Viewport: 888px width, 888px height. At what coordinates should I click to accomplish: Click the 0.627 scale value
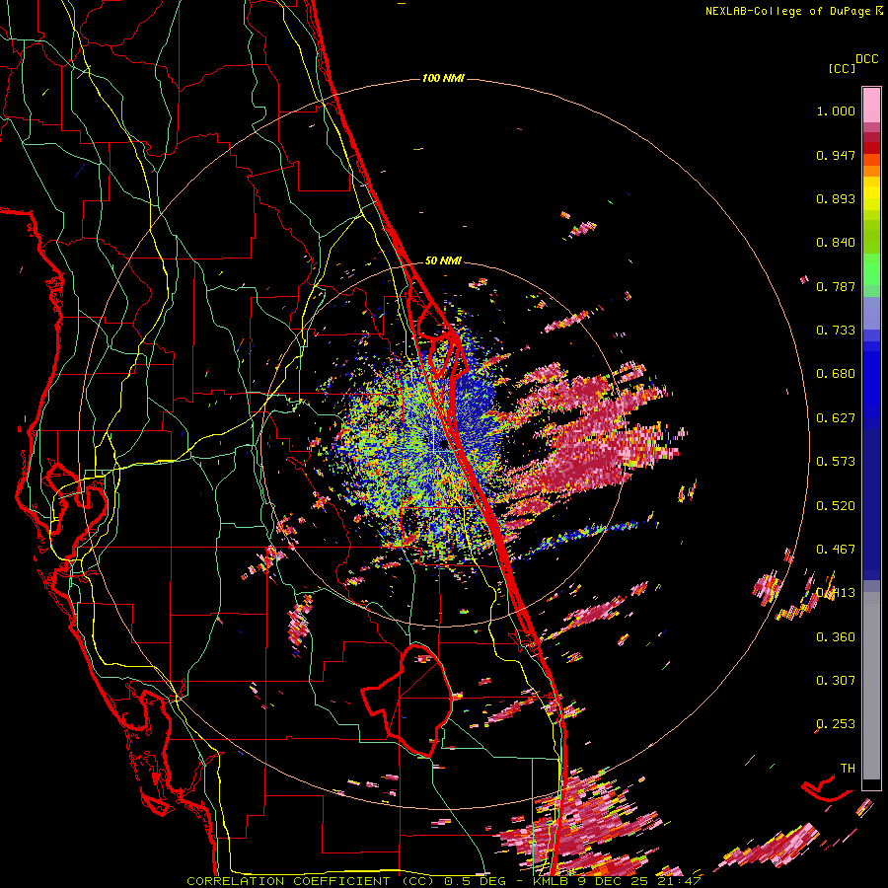(836, 418)
